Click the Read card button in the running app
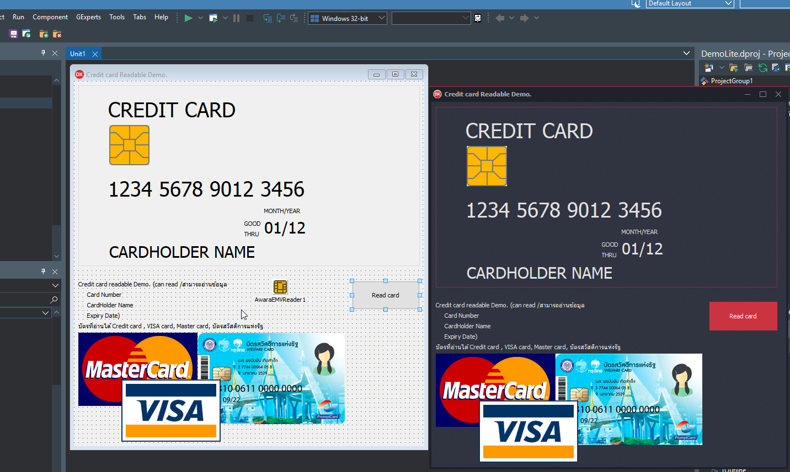This screenshot has height=472, width=790. (x=743, y=316)
